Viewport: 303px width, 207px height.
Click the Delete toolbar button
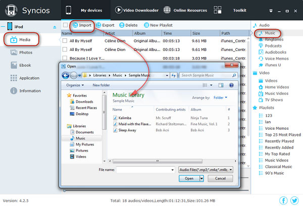(x=128, y=25)
